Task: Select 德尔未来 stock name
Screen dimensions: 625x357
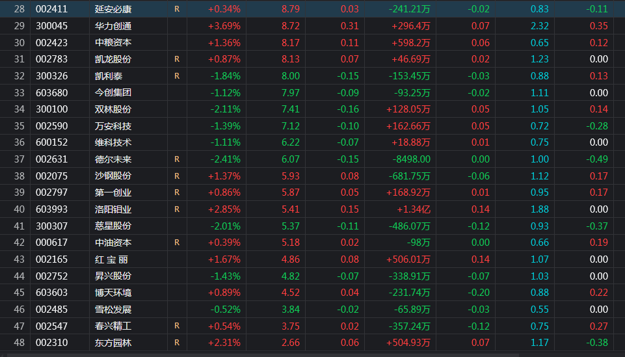Action: 113,159
